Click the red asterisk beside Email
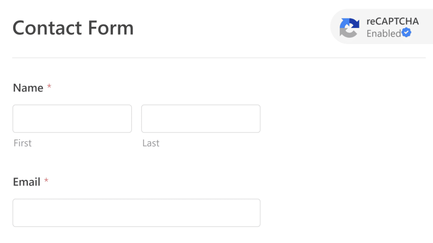This screenshot has height=243, width=433. [47, 180]
